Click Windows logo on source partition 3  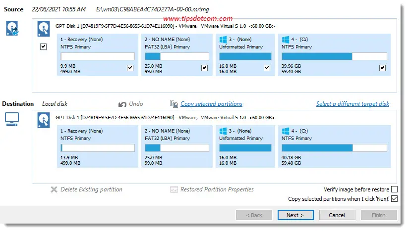click(x=223, y=40)
